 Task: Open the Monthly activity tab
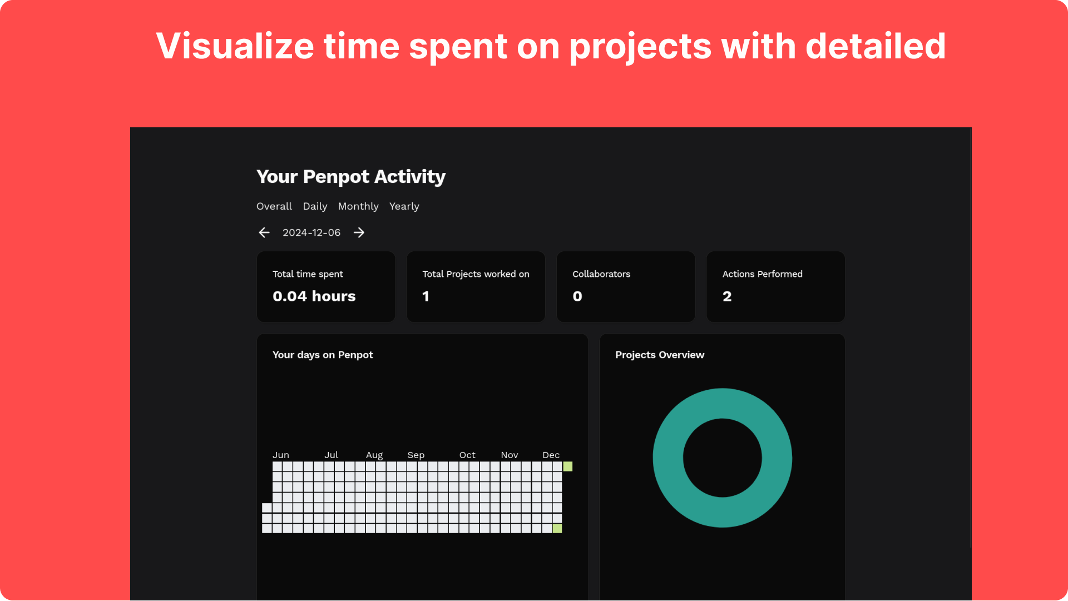(358, 206)
